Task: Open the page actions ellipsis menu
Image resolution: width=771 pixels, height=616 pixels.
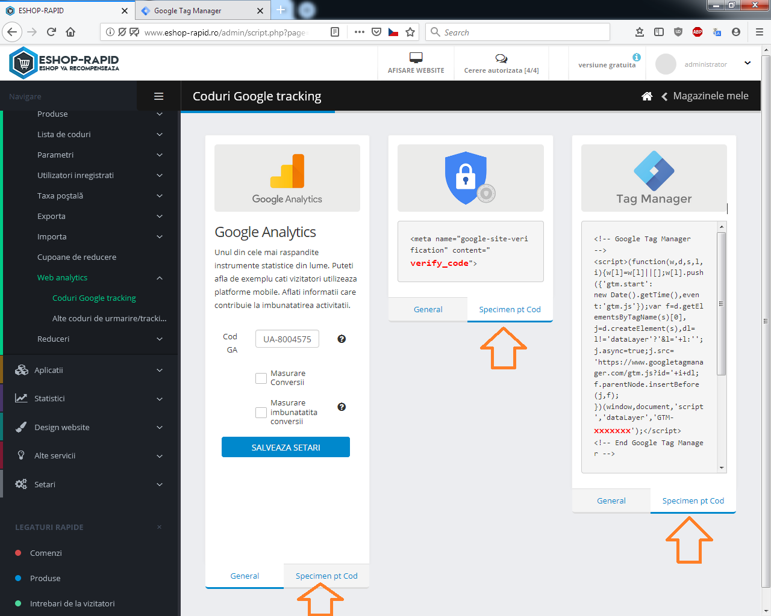Action: pyautogui.click(x=360, y=32)
